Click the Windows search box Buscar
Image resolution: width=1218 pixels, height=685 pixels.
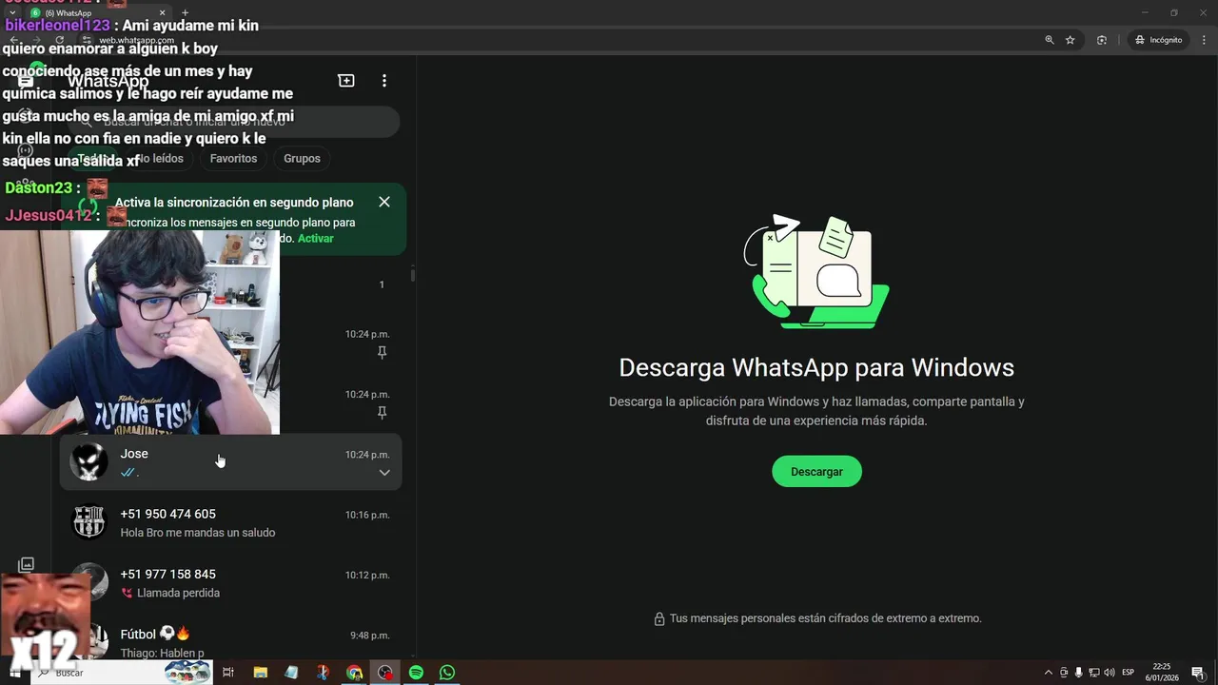tap(122, 673)
